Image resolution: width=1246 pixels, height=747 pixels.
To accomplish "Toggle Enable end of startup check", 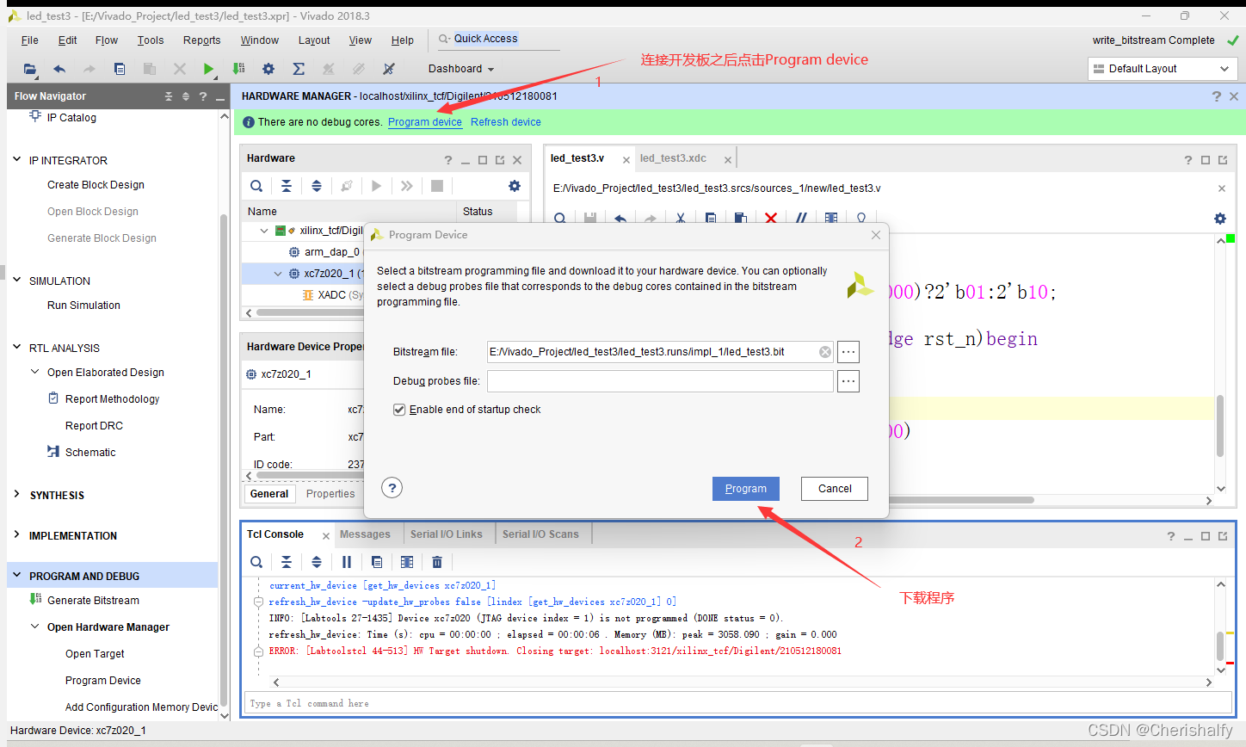I will (399, 410).
